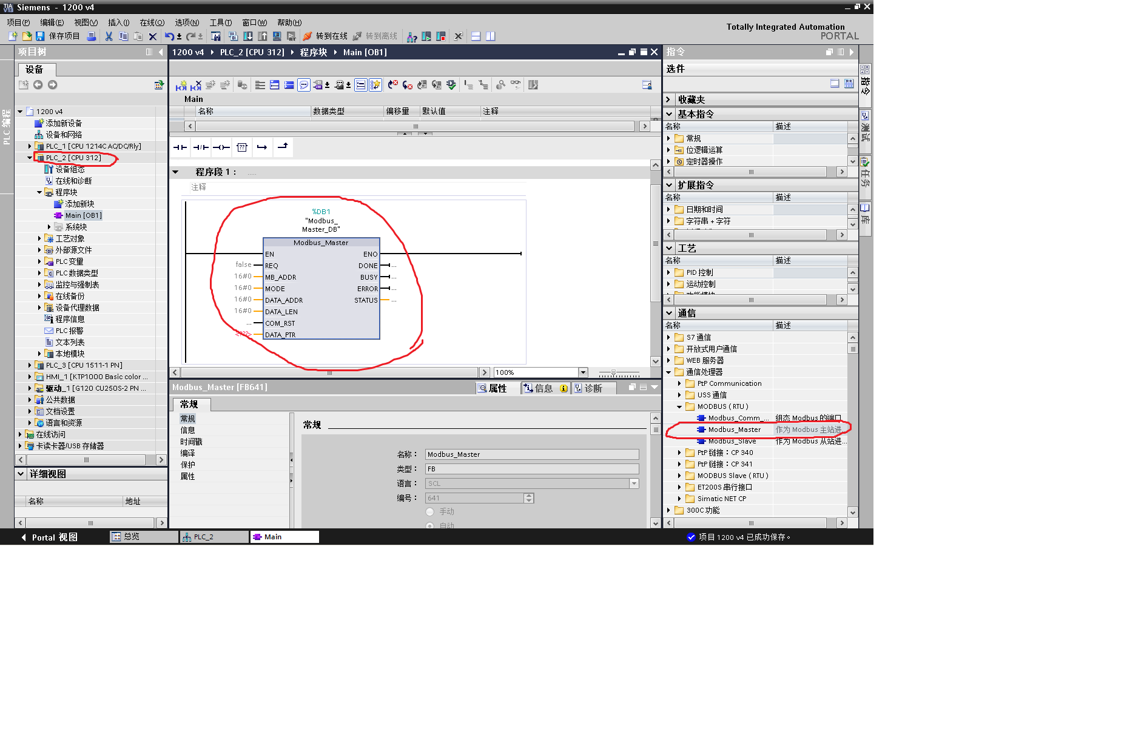Switch to Portal 视图 view
Screen dimensions: 1144x751
[x=49, y=537]
